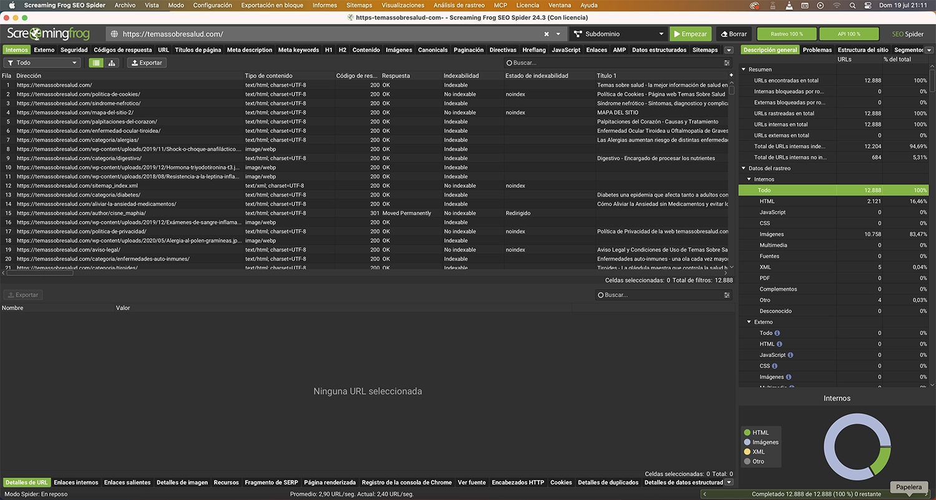Image resolution: width=936 pixels, height=500 pixels.
Task: Click info icon next to Externo HTML
Action: (779, 344)
